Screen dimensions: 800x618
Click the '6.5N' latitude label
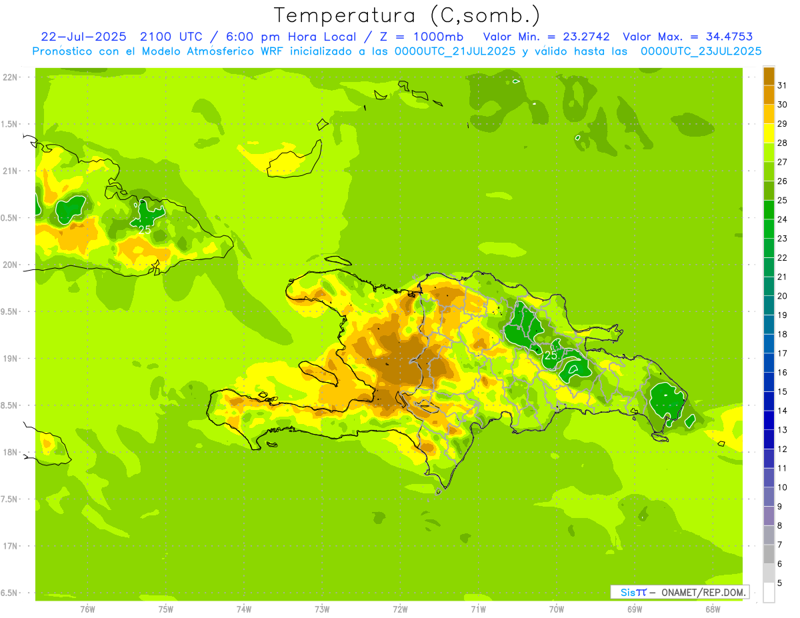click(x=9, y=593)
